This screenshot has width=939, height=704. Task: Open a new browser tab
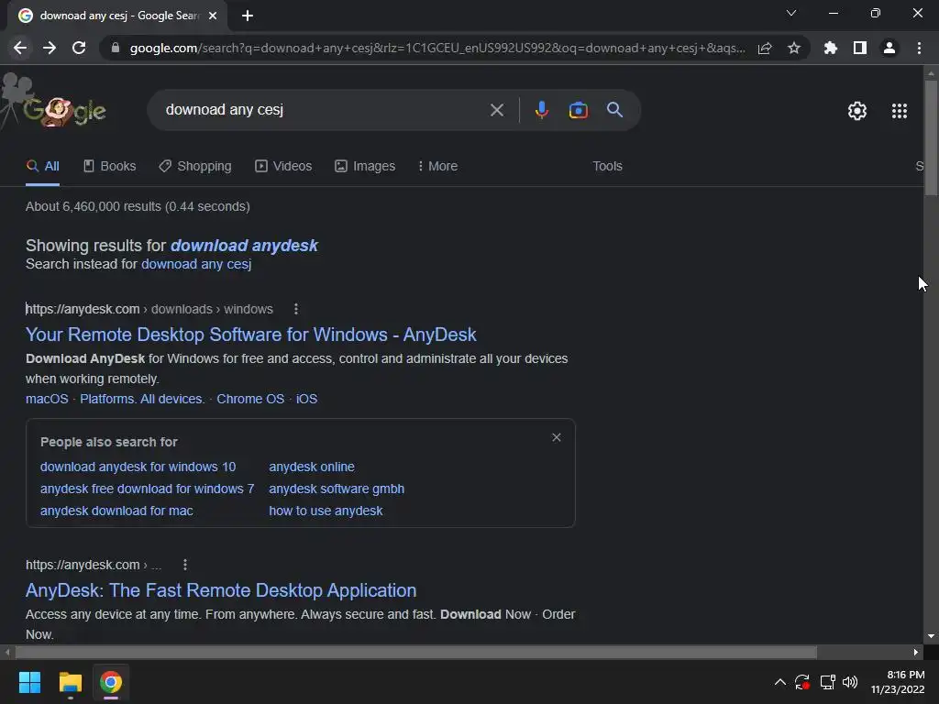pos(248,16)
